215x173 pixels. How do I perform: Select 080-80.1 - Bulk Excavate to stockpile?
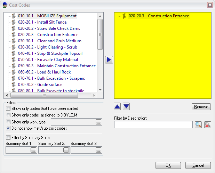point(51,90)
